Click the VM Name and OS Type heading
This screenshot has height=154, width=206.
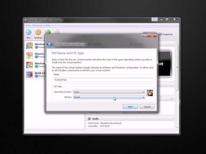[x=68, y=53]
